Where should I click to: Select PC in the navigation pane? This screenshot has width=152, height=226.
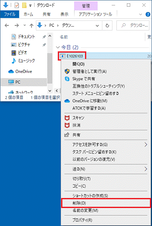[24, 82]
